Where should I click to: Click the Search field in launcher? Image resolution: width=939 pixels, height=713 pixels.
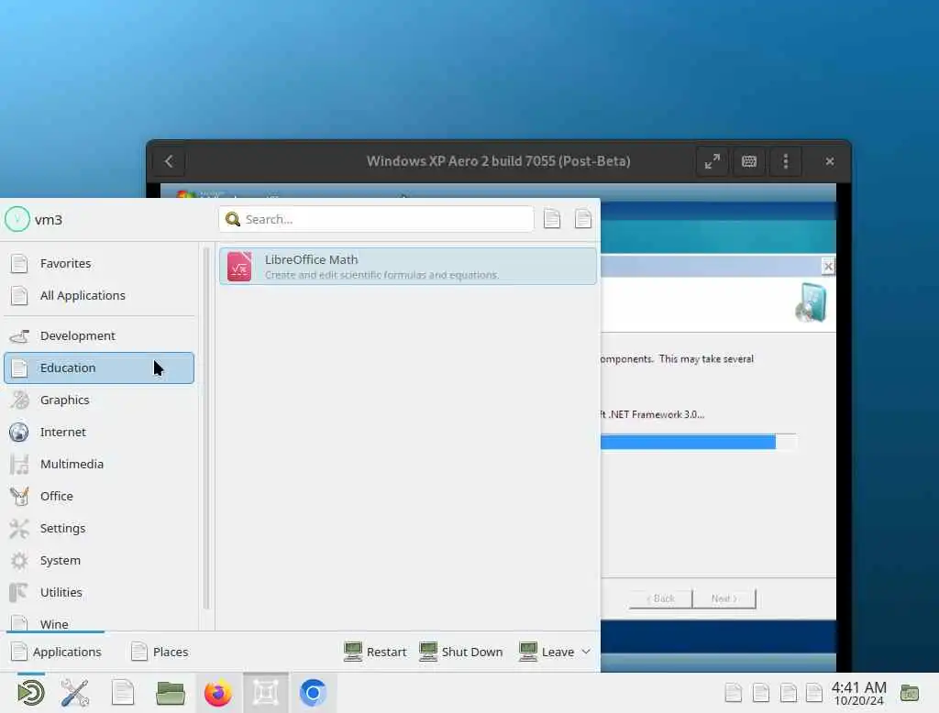pyautogui.click(x=376, y=219)
